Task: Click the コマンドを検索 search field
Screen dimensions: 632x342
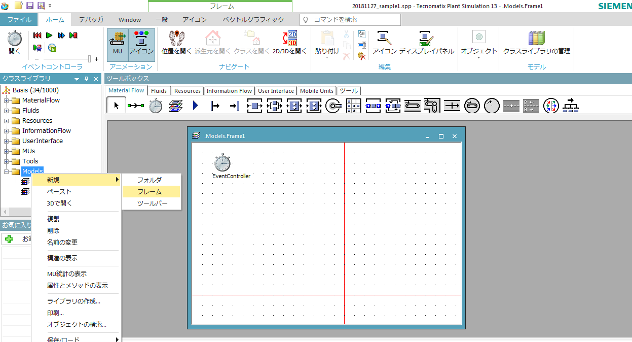Action: coord(350,19)
